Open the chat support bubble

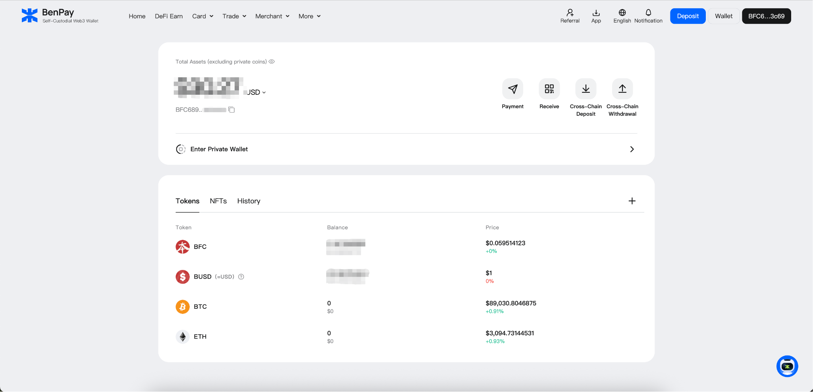(787, 366)
